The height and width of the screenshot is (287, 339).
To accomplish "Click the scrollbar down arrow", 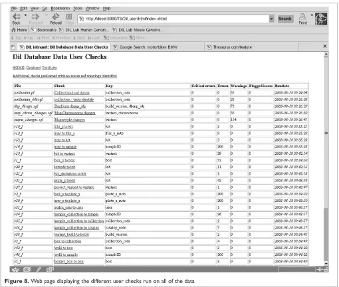I will pyautogui.click(x=326, y=264).
